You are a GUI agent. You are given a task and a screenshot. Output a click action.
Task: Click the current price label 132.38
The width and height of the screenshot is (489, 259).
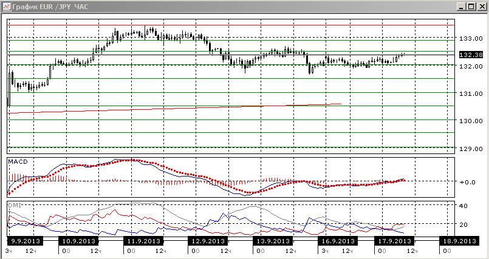471,55
